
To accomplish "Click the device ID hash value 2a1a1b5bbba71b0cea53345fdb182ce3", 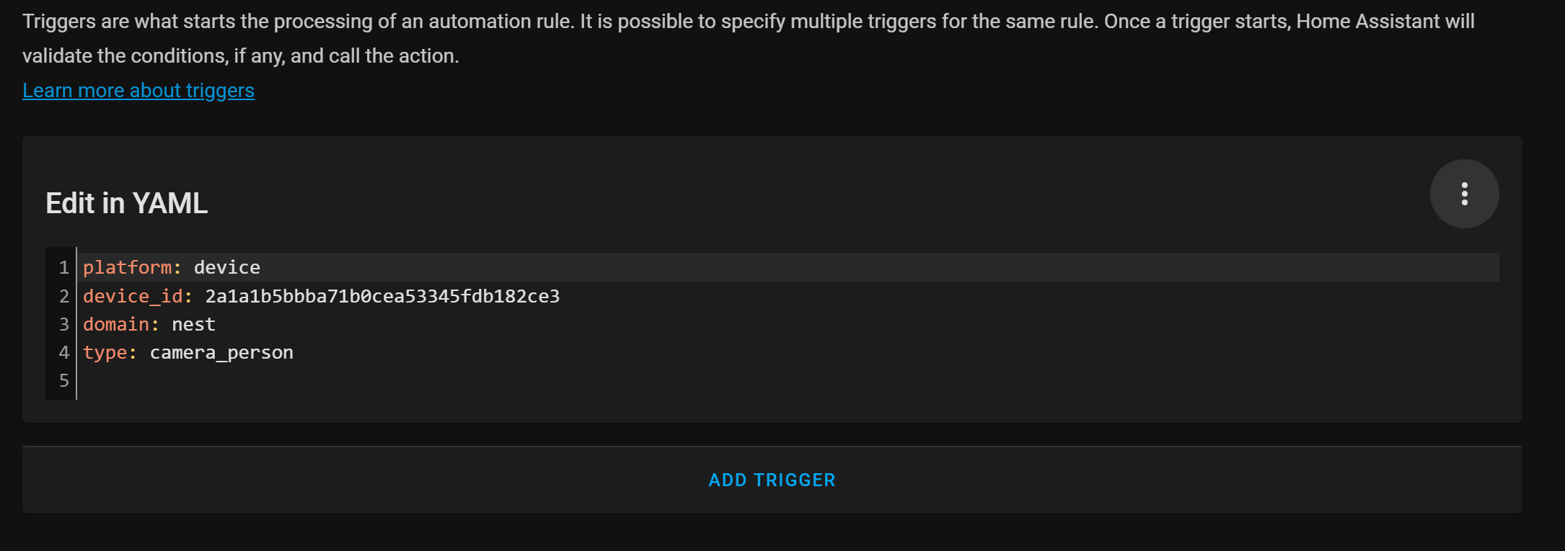I will click(x=382, y=296).
